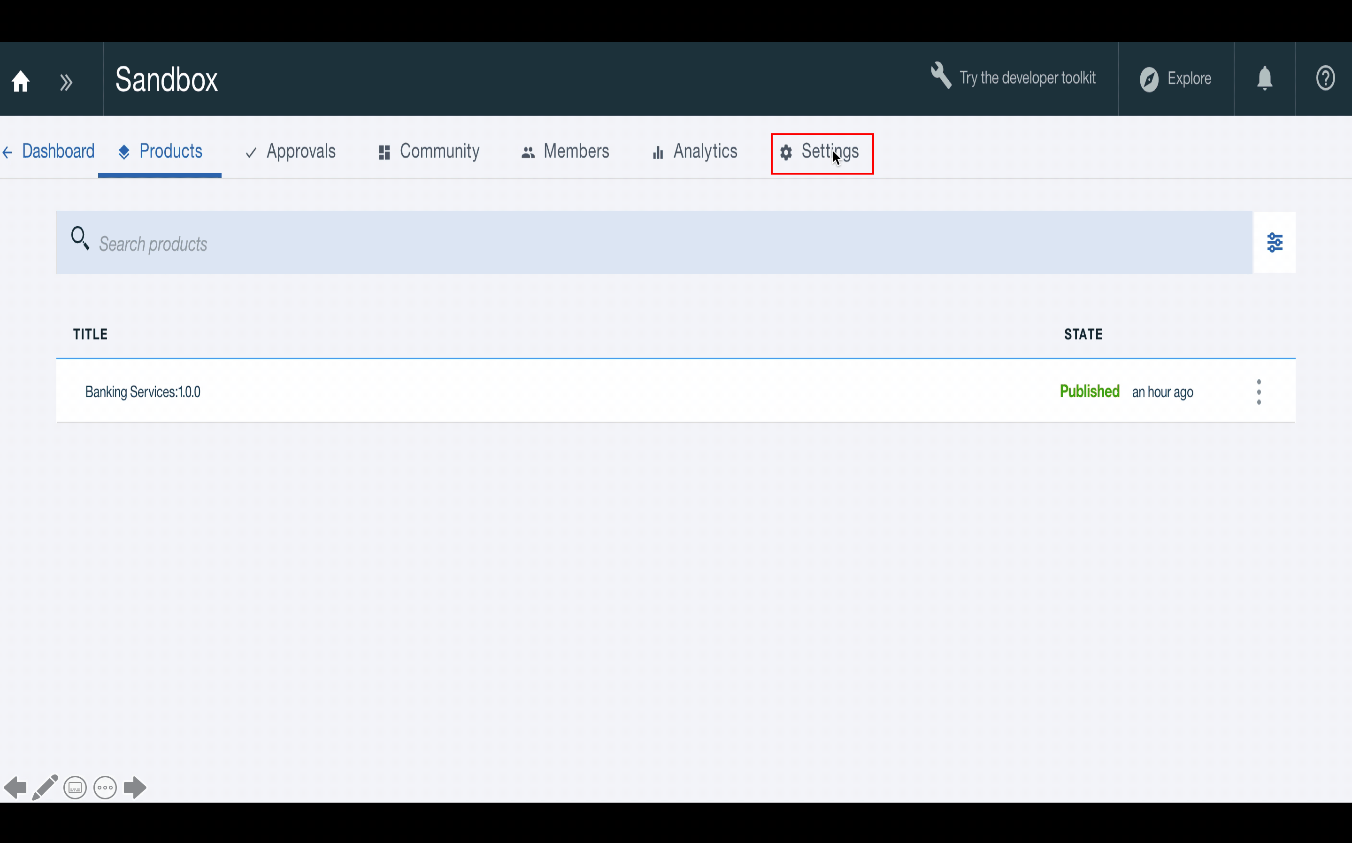Select the Products tab
Image resolution: width=1352 pixels, height=843 pixels.
click(159, 152)
